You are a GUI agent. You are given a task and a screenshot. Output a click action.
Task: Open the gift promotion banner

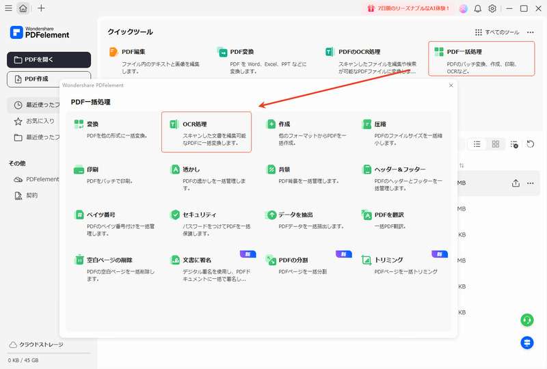(408, 8)
